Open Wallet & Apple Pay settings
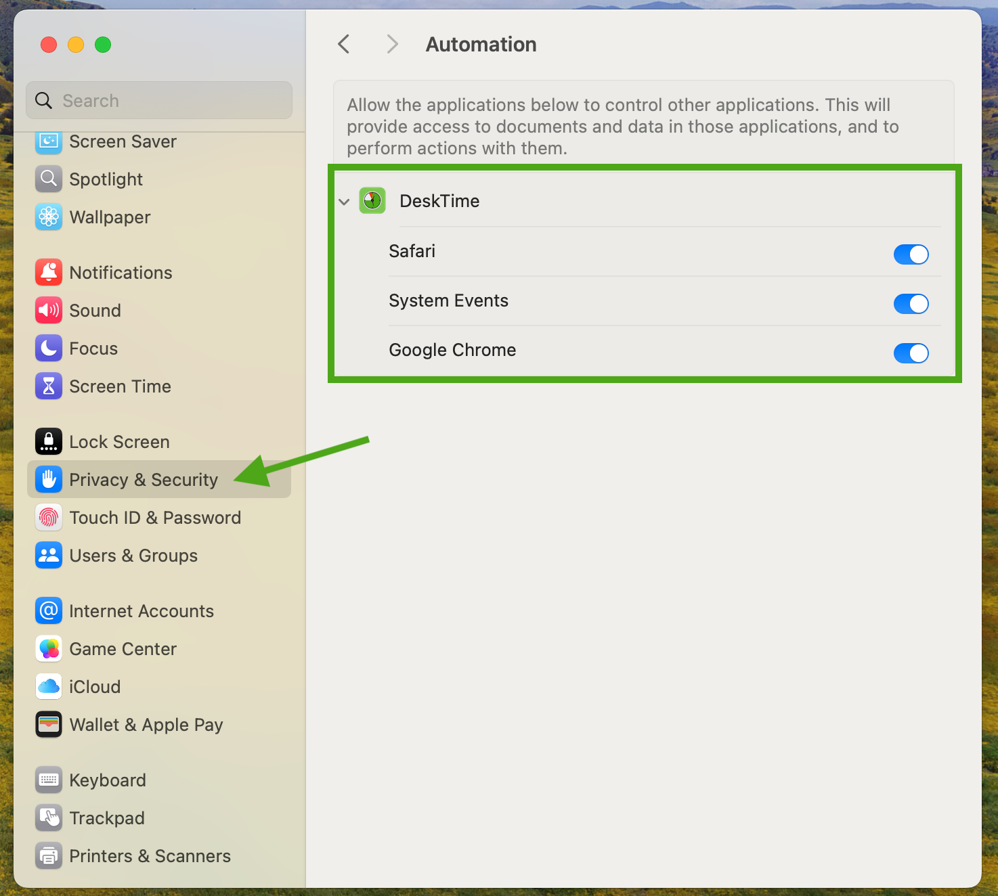998x896 pixels. tap(146, 725)
